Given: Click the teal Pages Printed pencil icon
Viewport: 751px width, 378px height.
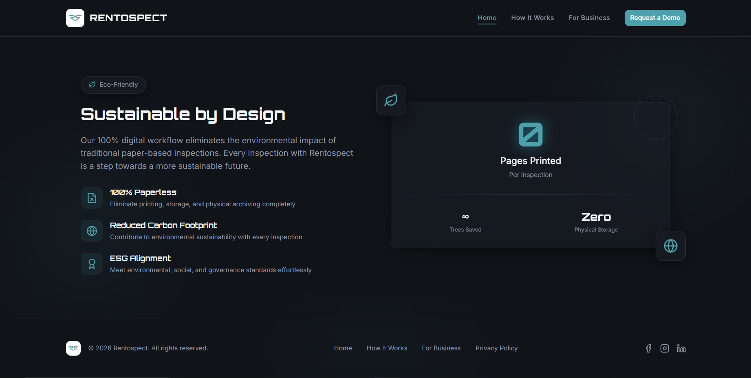Looking at the screenshot, I should pos(531,134).
